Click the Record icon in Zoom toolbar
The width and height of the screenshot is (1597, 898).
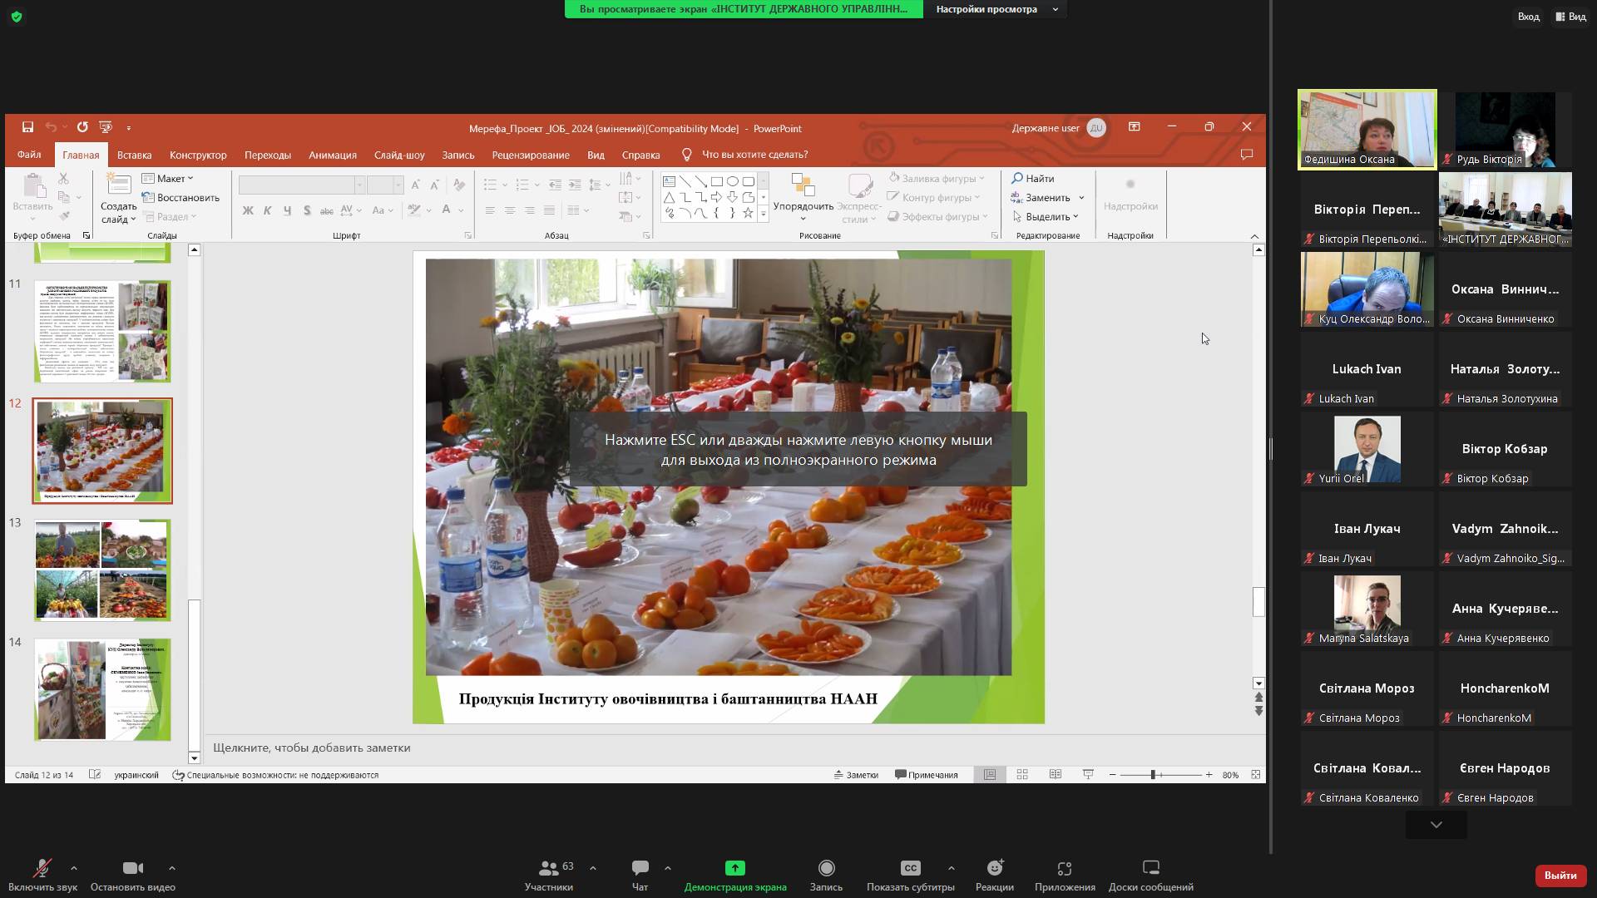click(826, 869)
